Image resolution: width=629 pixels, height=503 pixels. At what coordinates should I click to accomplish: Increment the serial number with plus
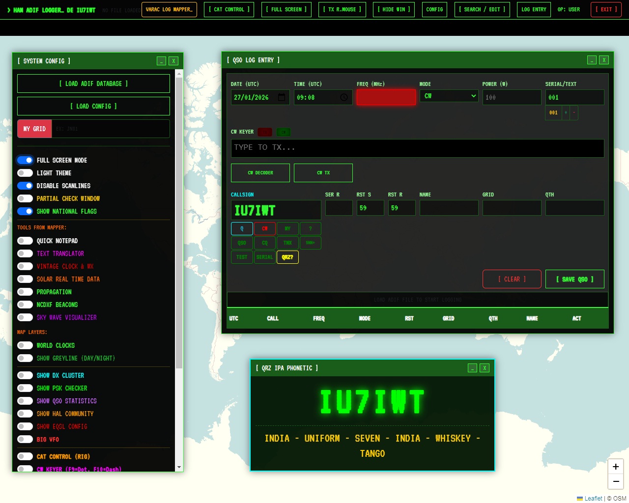click(x=566, y=112)
